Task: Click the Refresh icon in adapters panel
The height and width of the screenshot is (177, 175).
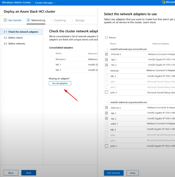Action: (x=106, y=37)
